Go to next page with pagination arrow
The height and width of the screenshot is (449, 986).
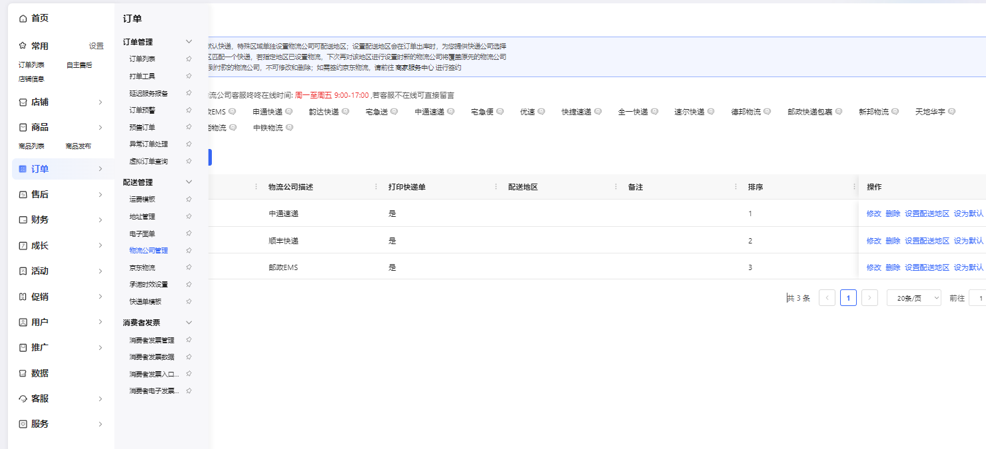click(x=869, y=298)
